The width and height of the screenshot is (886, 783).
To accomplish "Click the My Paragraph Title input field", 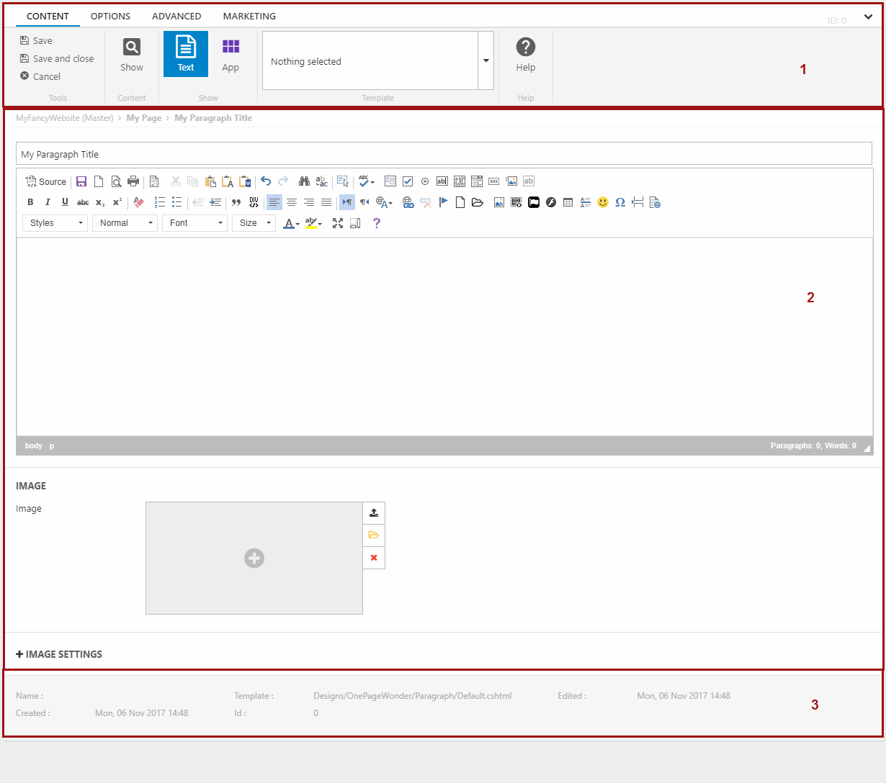I will pos(443,154).
